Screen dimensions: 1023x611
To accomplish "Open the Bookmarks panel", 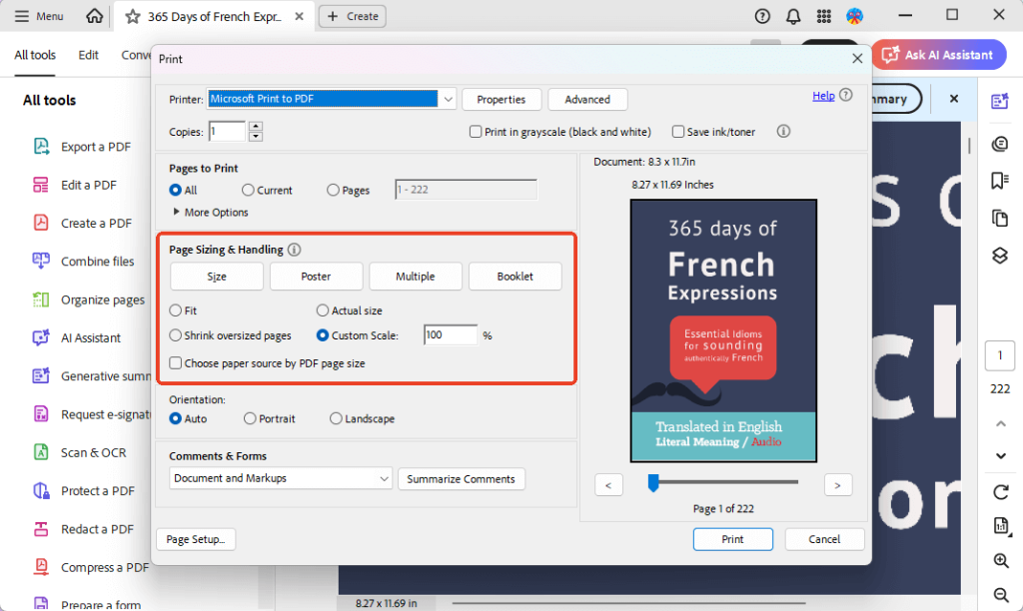I will click(x=1000, y=181).
